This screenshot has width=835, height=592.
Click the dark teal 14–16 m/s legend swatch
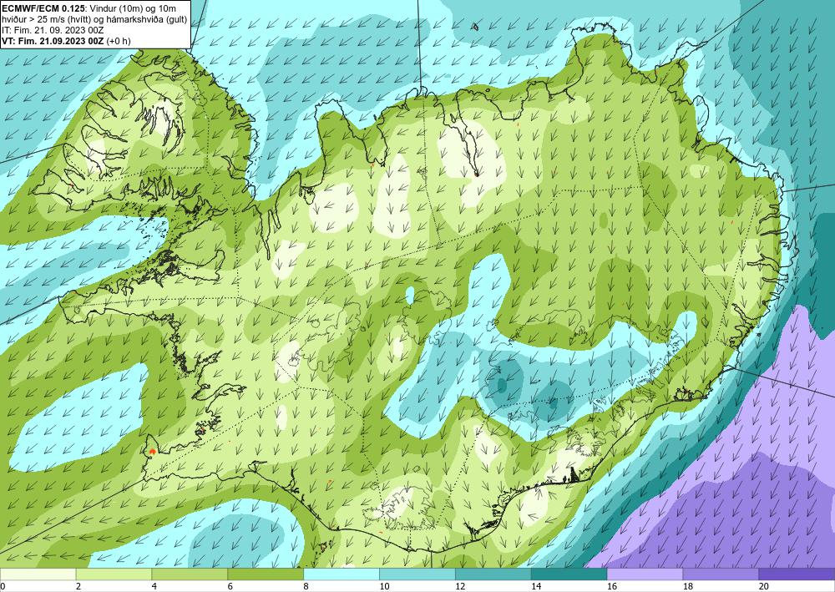point(569,574)
